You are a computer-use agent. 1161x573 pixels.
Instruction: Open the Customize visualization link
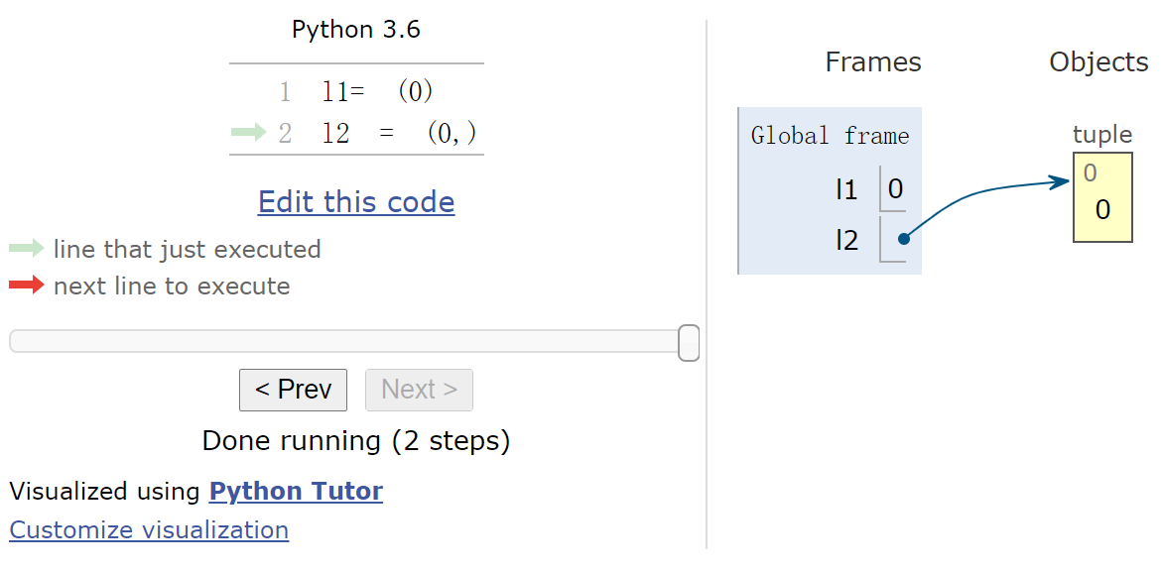(149, 530)
